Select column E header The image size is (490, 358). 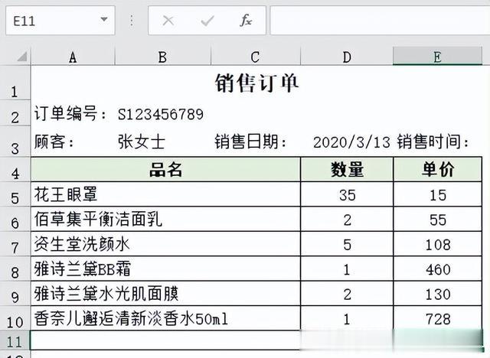437,57
